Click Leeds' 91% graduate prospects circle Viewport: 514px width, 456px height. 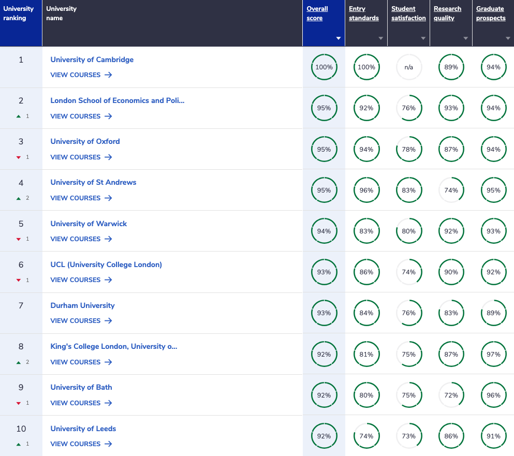pos(493,437)
